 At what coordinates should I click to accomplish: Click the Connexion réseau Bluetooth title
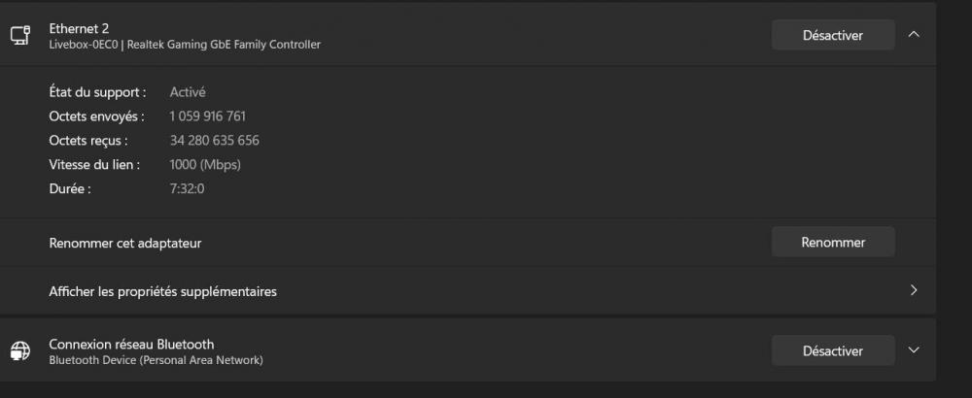pyautogui.click(x=131, y=345)
